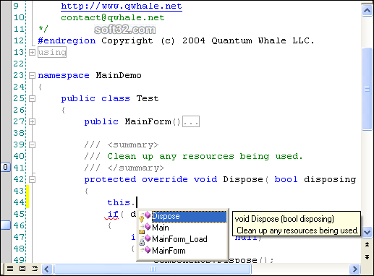Image resolution: width=374 pixels, height=276 pixels.
Task: Click line number 44 in the gutter
Action: pyautogui.click(x=19, y=202)
